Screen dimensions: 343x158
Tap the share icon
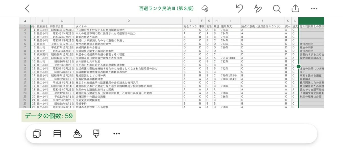click(x=295, y=9)
